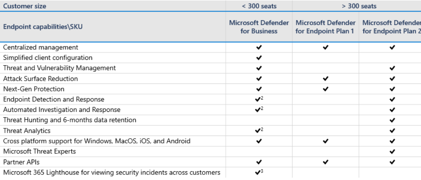
Task: Click Business checkmark for Cross platform support
Action: point(259,141)
